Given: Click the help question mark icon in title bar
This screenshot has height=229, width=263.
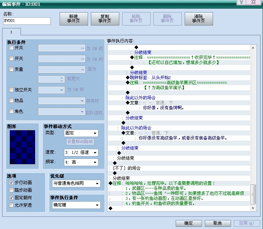Looking at the screenshot, I should [241, 2].
